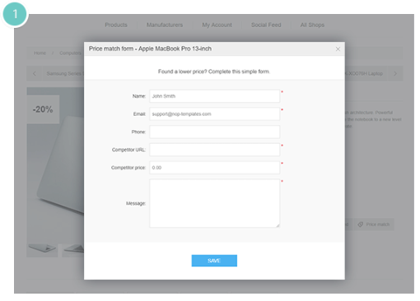Focus the Phone input field

pyautogui.click(x=214, y=132)
